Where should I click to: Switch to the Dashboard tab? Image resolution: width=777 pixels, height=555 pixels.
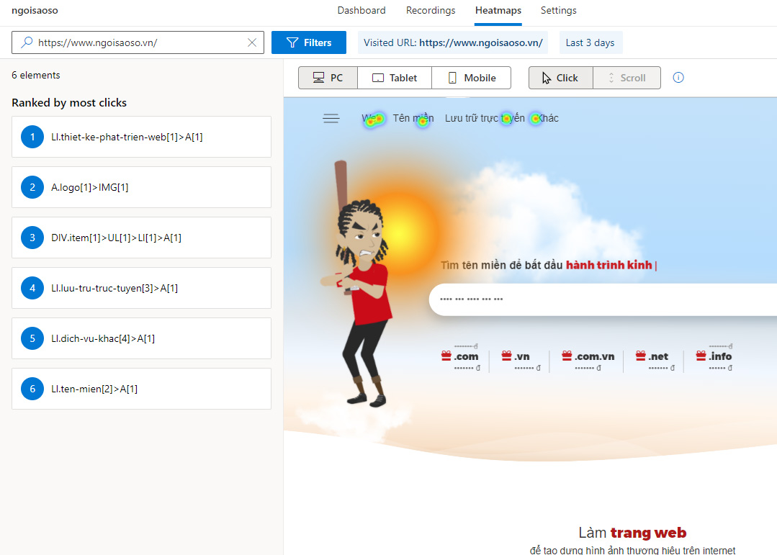(x=361, y=10)
